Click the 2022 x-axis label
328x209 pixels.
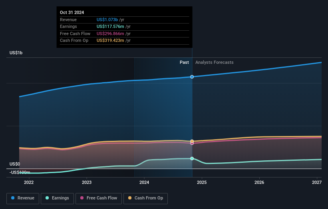tap(29, 182)
